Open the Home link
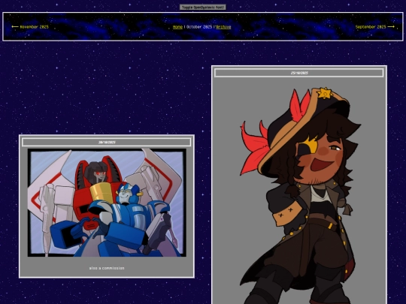 click(x=177, y=27)
